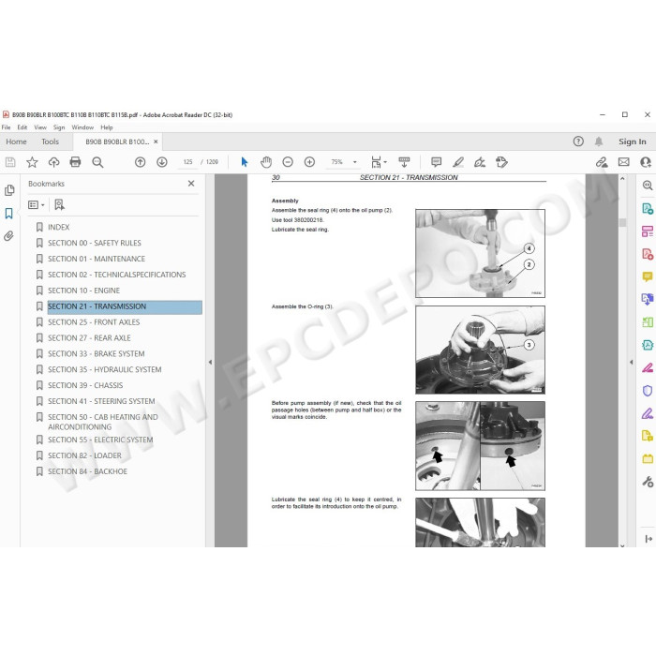Open the notifications bell

click(599, 142)
